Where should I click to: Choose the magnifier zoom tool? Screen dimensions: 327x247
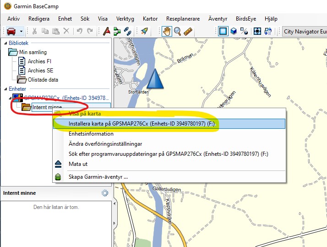click(x=177, y=31)
